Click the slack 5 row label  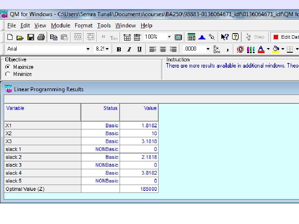click(42, 181)
